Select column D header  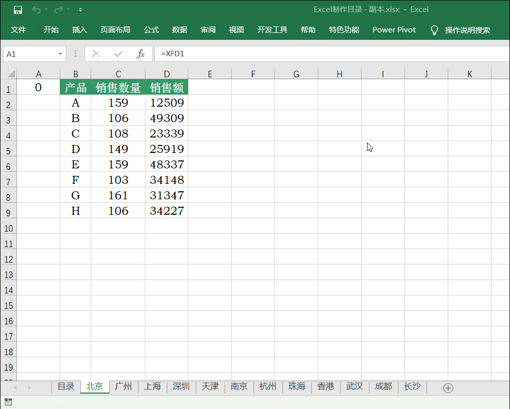(166, 74)
